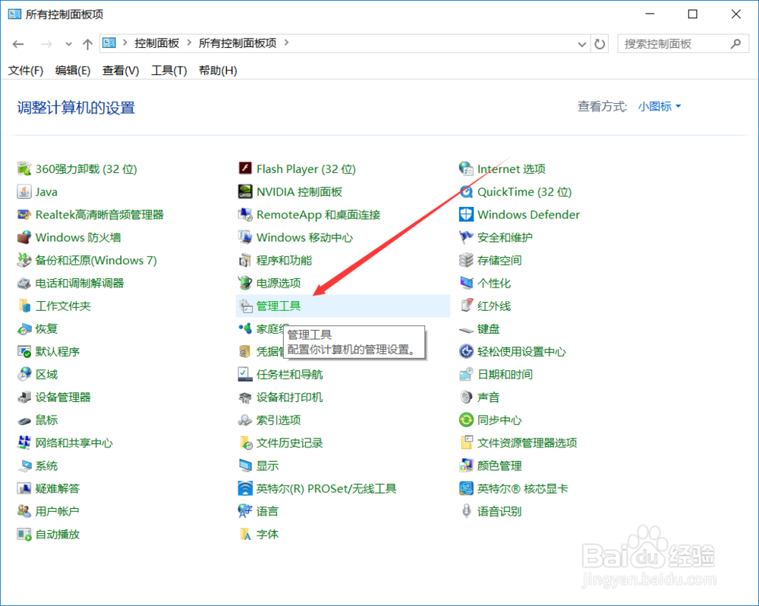The height and width of the screenshot is (606, 759).
Task: Click the 网络和共享中心 icon
Action: point(24,443)
